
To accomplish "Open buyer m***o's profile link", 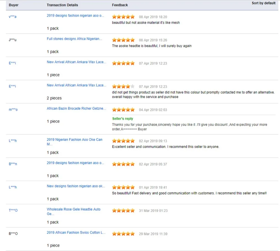I will [x=13, y=109].
